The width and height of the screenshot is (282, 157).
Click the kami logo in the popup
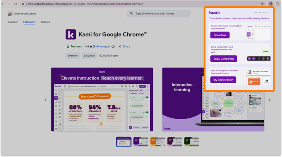coord(214,12)
